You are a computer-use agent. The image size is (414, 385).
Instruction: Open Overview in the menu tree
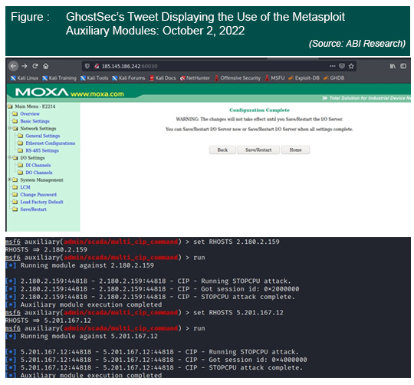[x=30, y=114]
